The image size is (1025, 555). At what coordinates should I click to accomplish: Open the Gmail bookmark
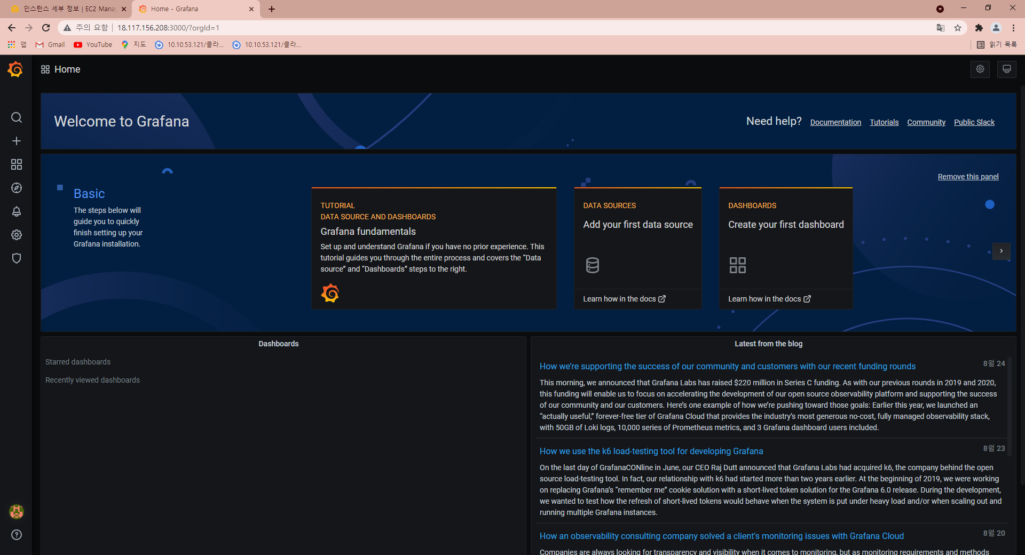coord(50,45)
